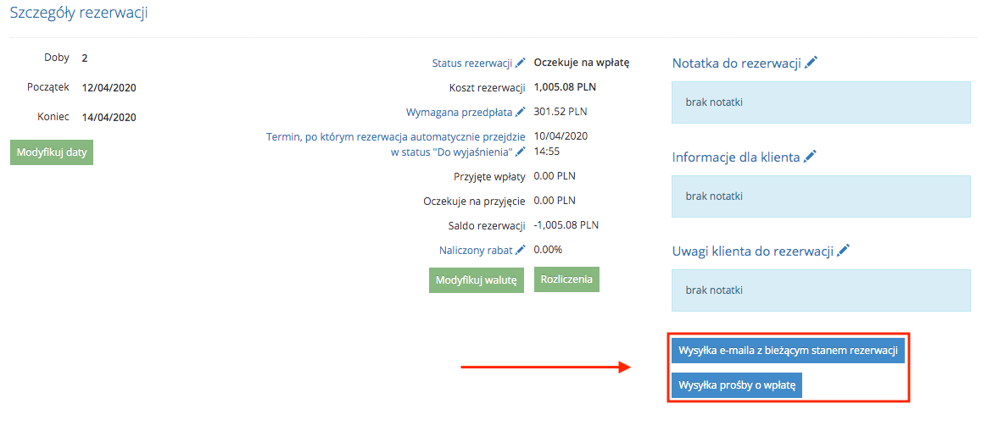Click the pencil icon next to Uwagi klienta do rezerwacji
The image size is (1004, 431).
(x=843, y=251)
